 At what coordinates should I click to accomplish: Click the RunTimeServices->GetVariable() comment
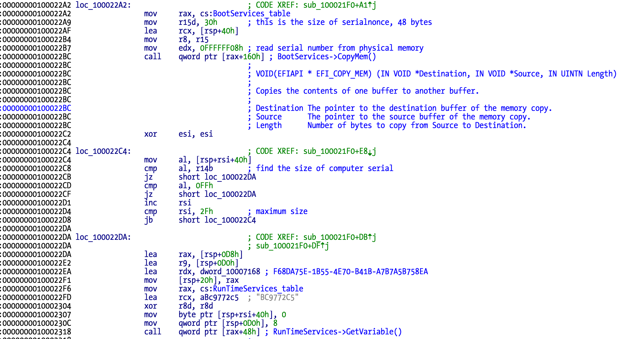[337, 332]
